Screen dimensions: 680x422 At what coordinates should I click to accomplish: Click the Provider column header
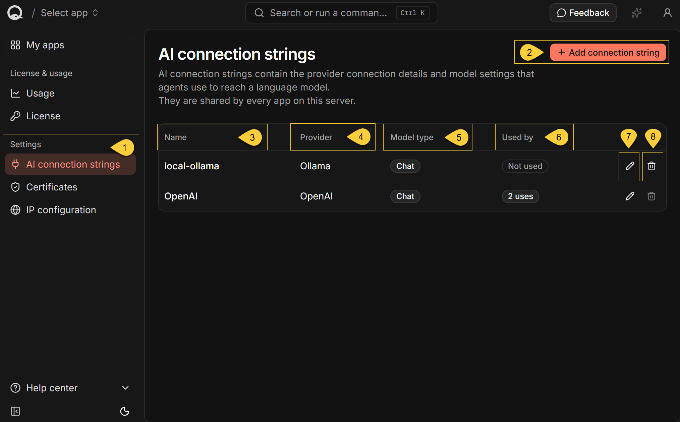[x=316, y=137]
